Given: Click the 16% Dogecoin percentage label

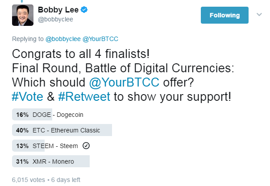Looking at the screenshot, I should [23, 115].
